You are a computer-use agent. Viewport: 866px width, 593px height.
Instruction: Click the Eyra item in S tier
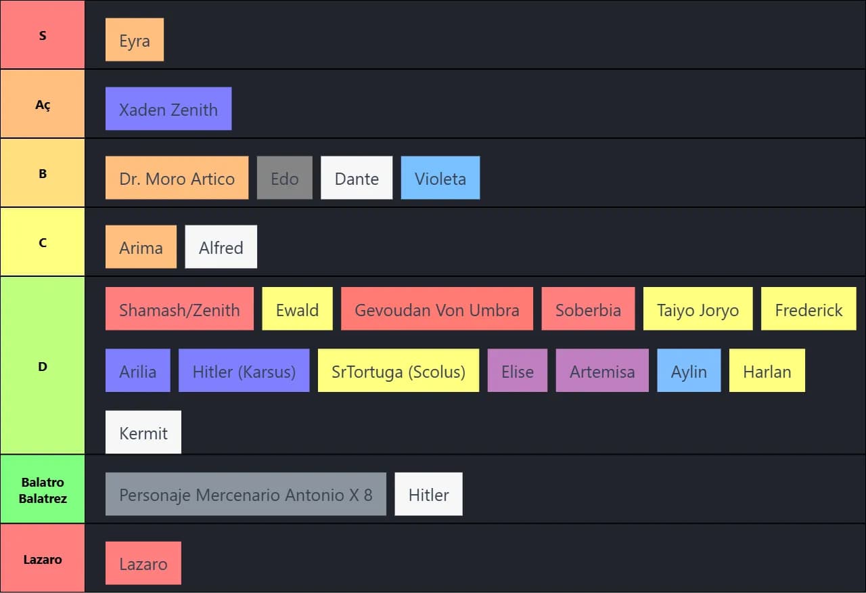pos(134,41)
